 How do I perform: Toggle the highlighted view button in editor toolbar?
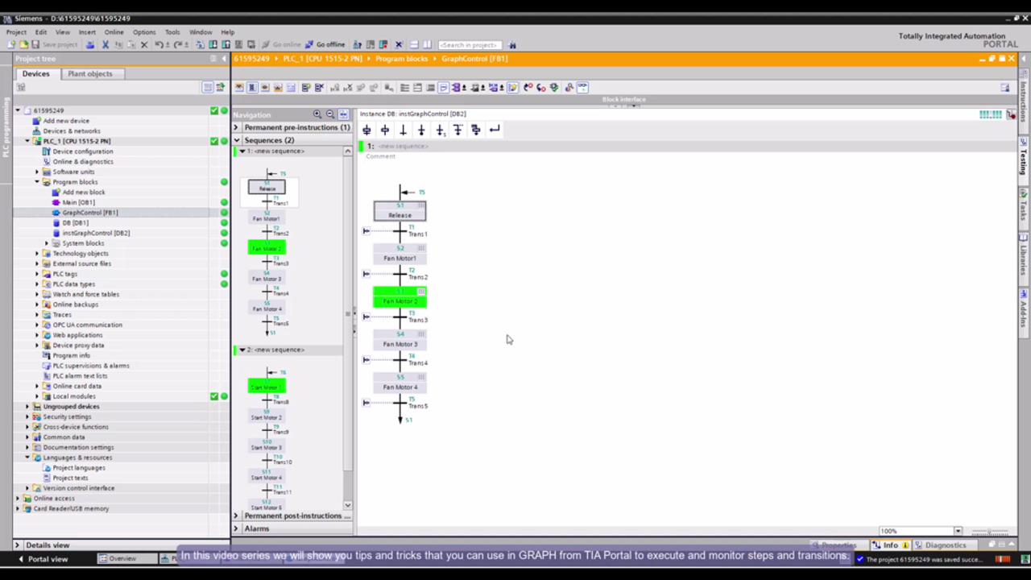coord(252,88)
